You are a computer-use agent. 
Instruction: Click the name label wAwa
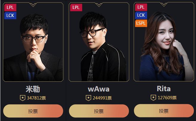99,89
